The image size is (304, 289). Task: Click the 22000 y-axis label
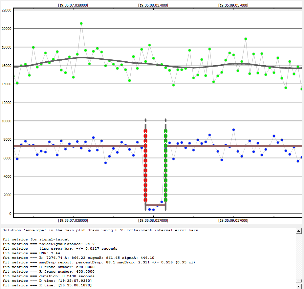[x=7, y=10]
